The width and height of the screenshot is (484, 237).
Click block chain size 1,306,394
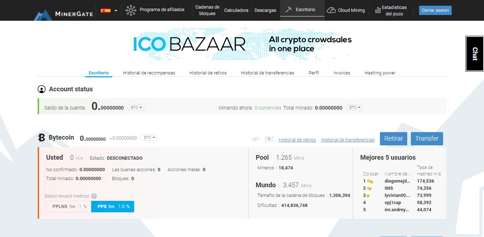(x=340, y=195)
